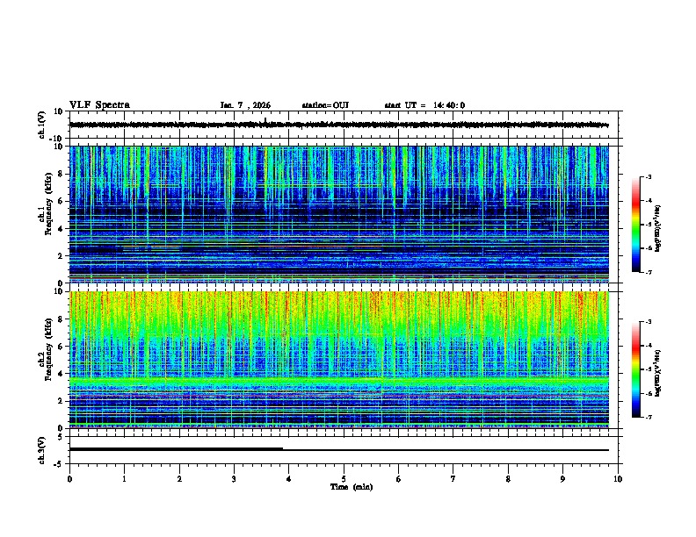
Task: Click the 'ch.3(V)' axis label
Action: [42, 450]
